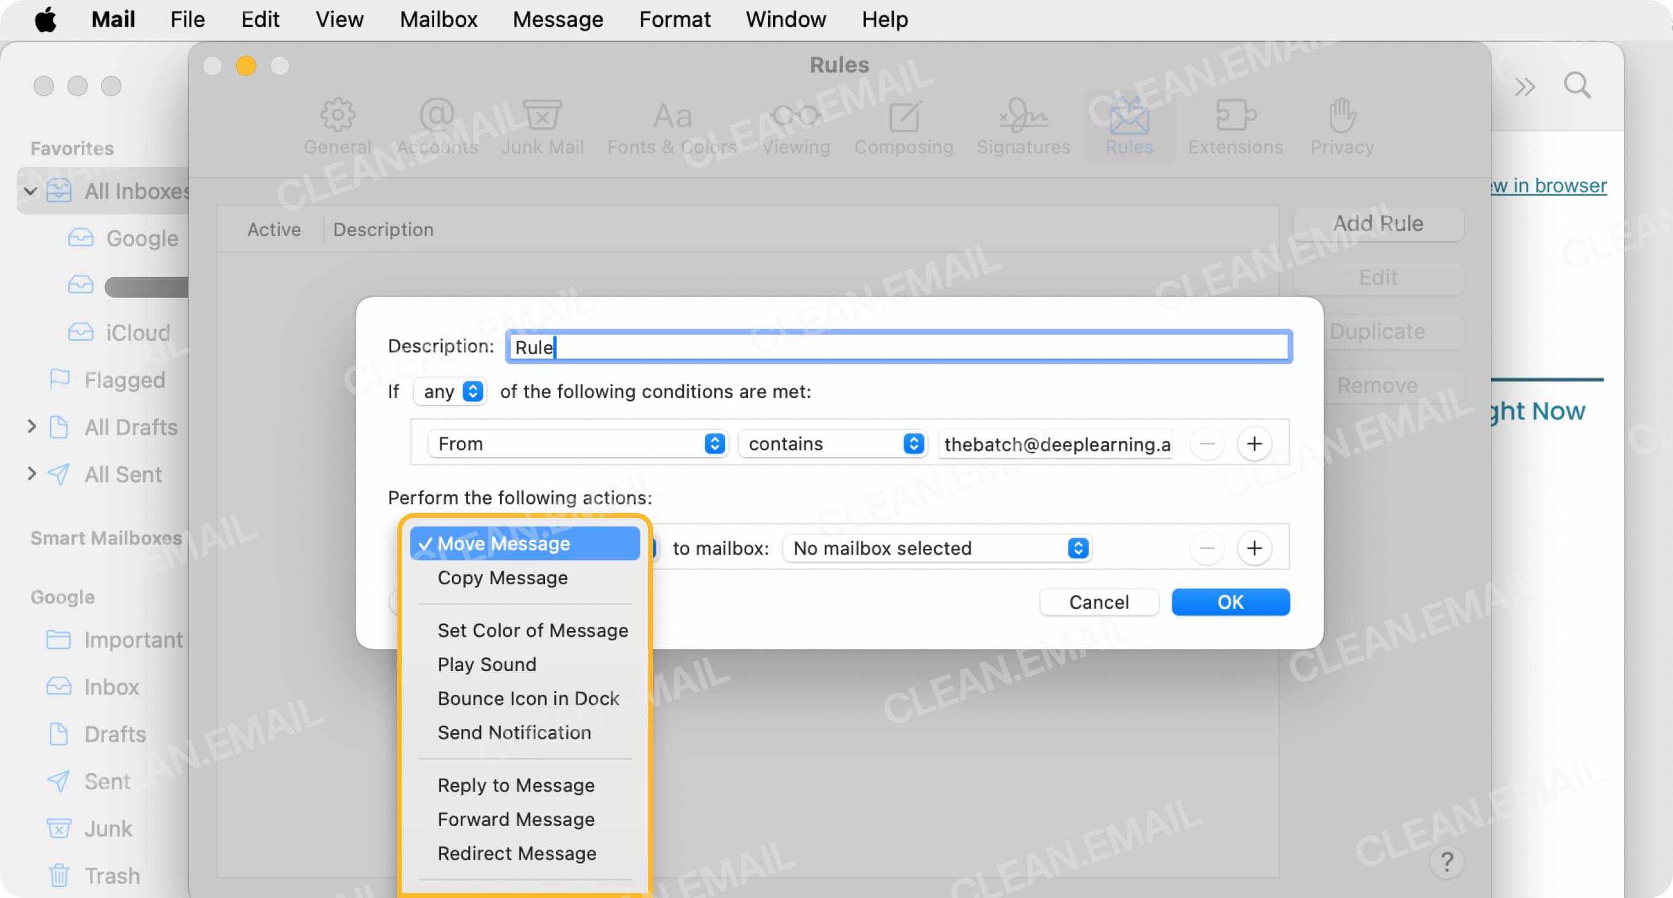
Task: Open the Fonts & Colors preferences tab
Action: pos(672,127)
